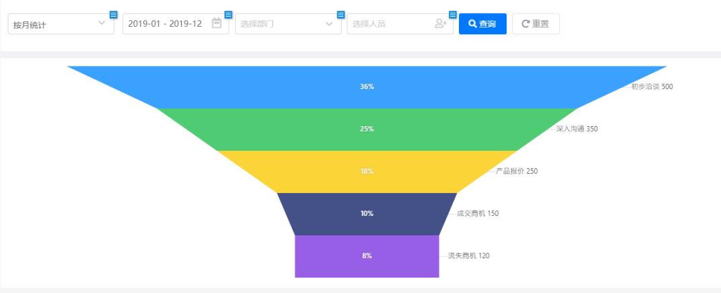Click blue badge icon above 选择人员 field

[453, 15]
